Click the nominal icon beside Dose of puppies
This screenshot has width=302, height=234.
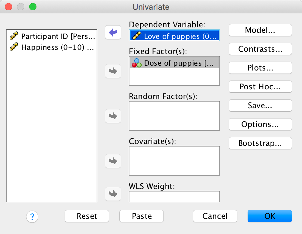[137, 63]
